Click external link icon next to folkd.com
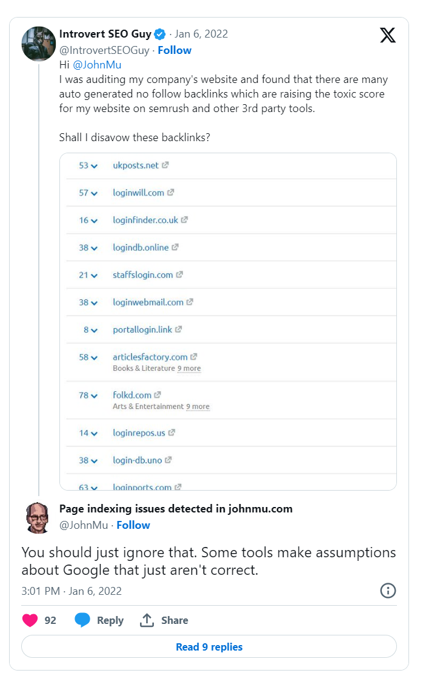This screenshot has height=676, width=423. (x=158, y=394)
